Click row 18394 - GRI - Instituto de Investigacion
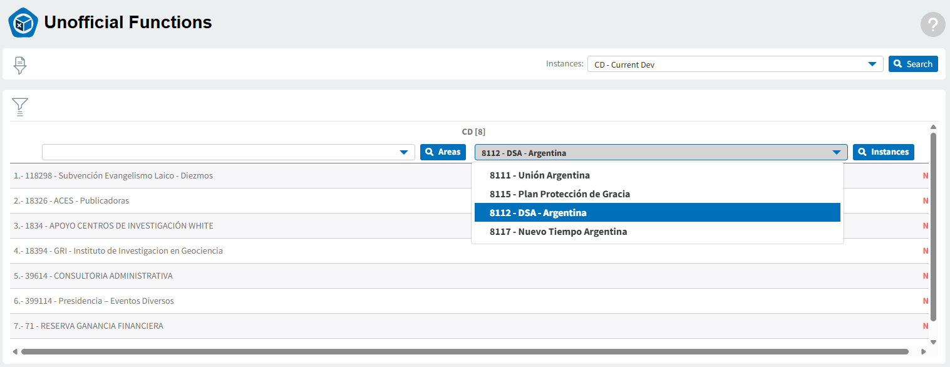This screenshot has height=367, width=950. point(470,251)
